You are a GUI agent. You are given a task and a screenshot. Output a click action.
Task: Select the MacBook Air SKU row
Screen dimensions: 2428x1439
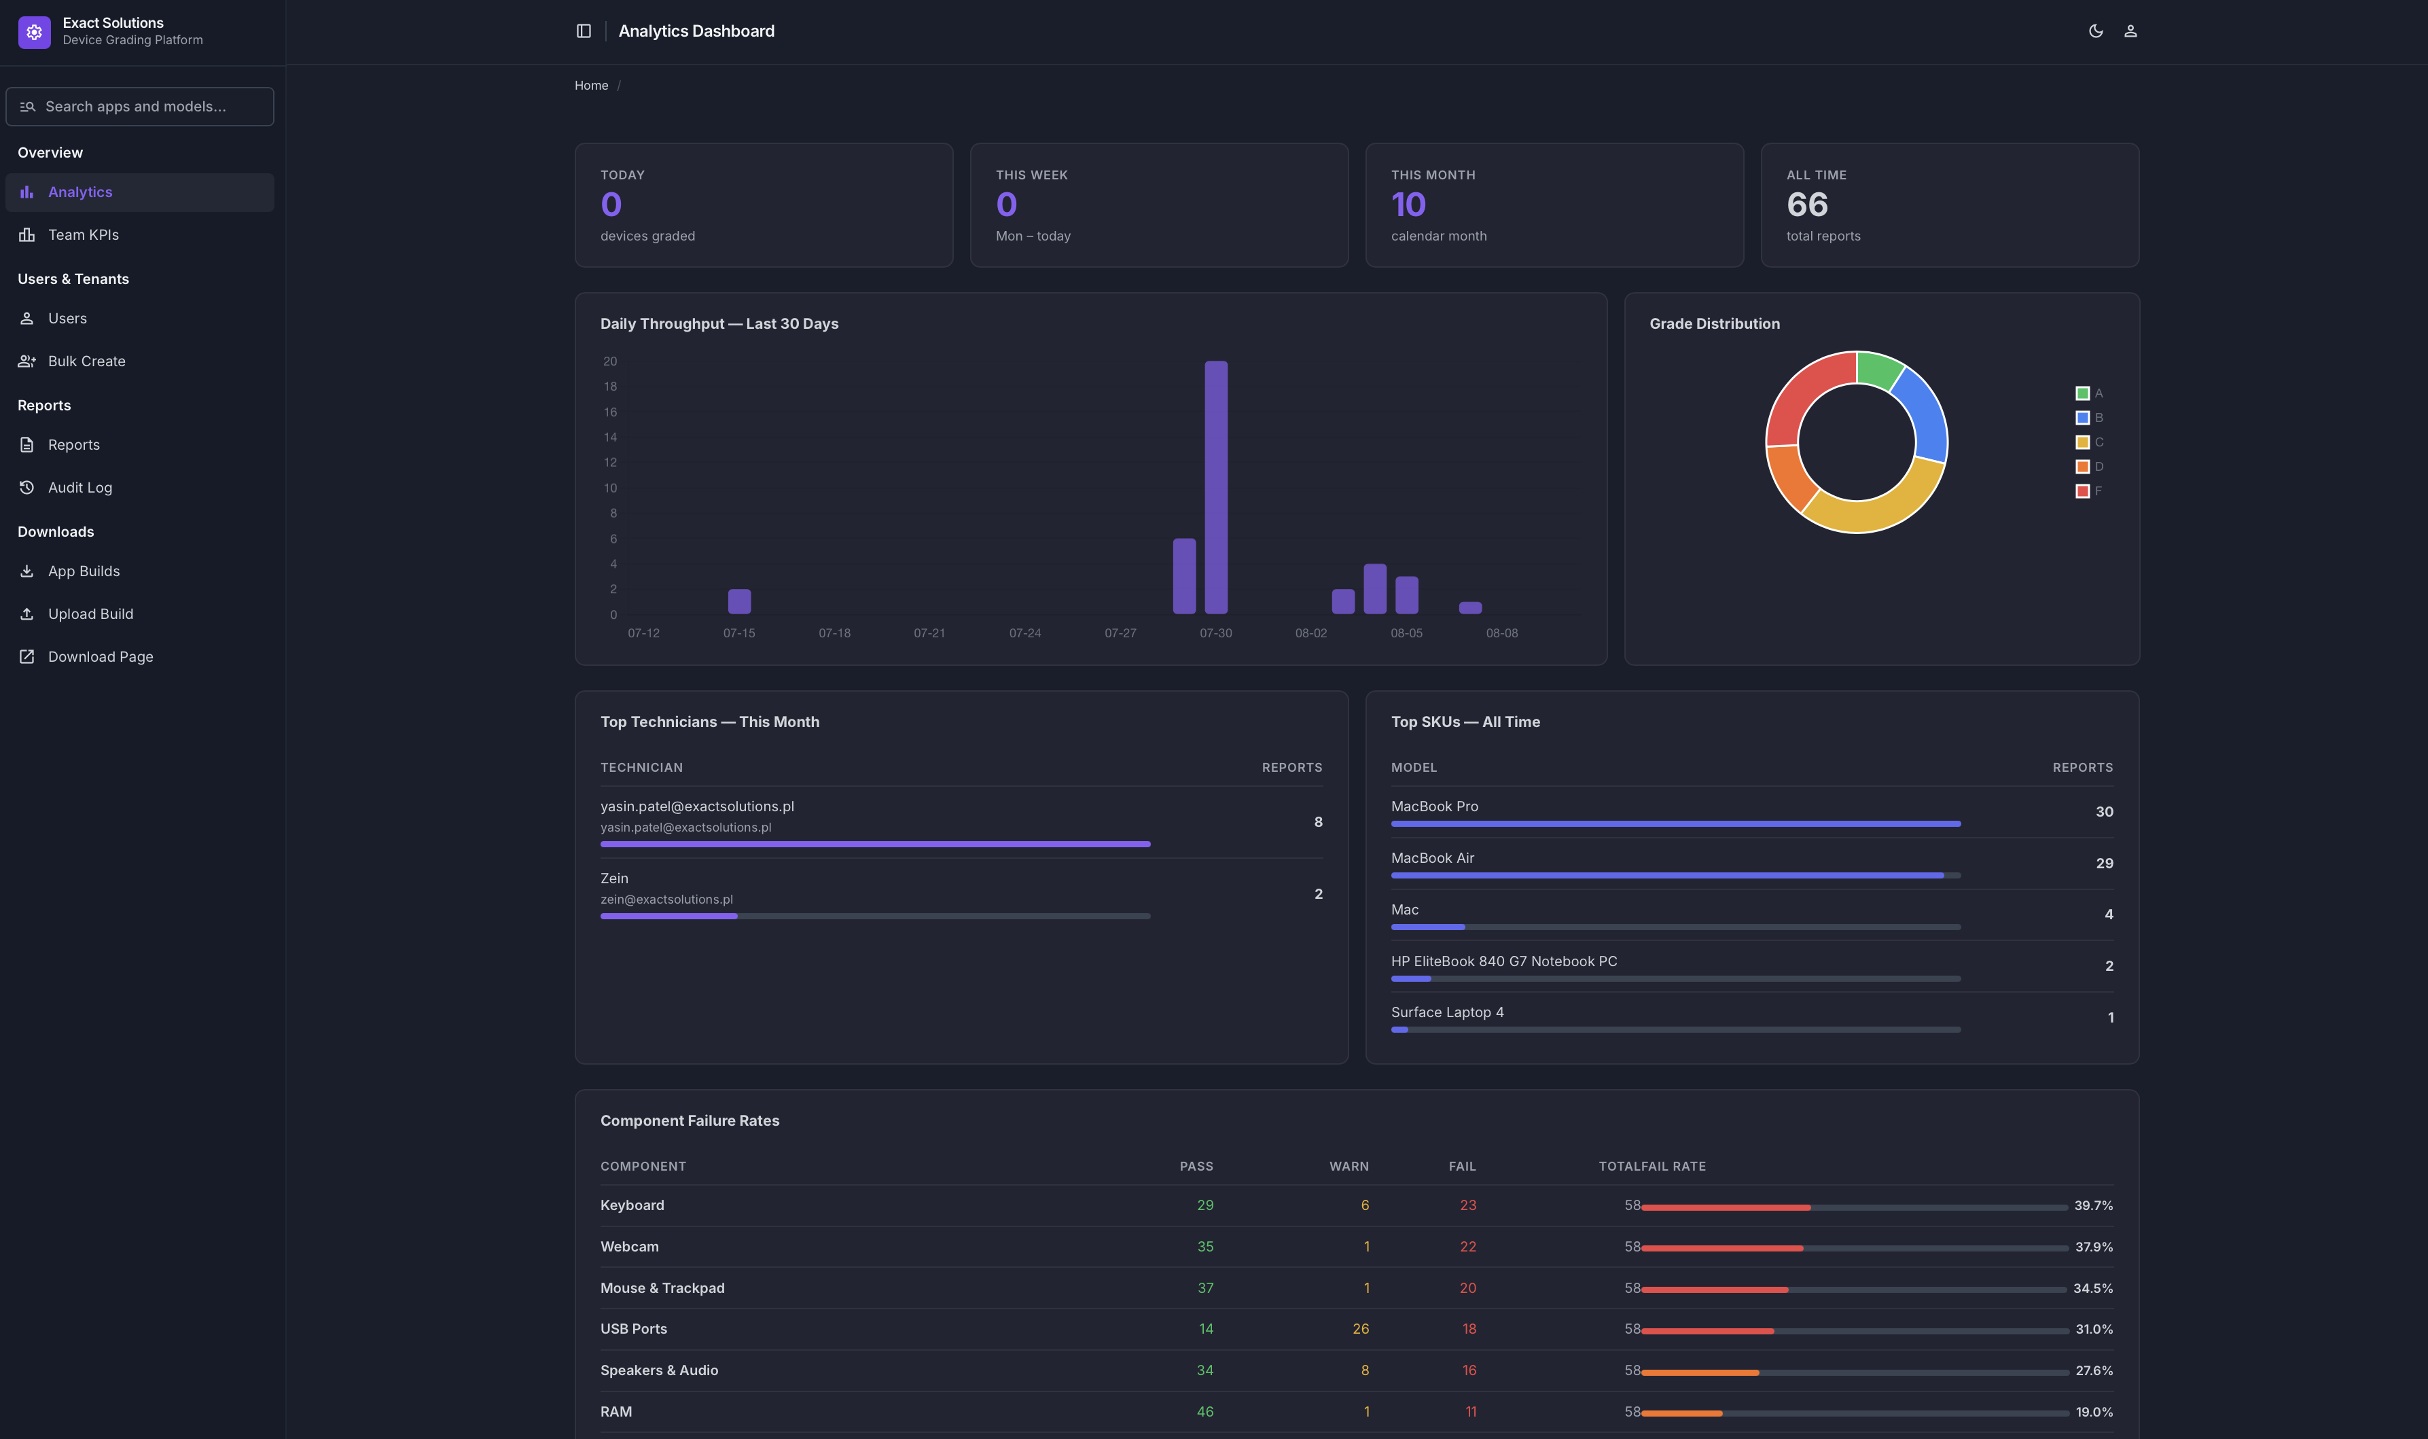[x=1753, y=864]
